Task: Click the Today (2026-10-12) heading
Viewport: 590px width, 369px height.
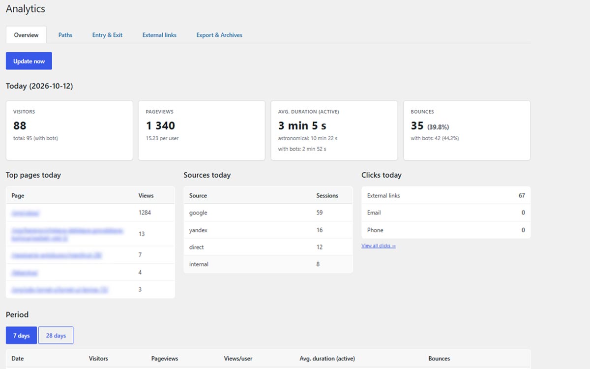Action: click(x=39, y=86)
